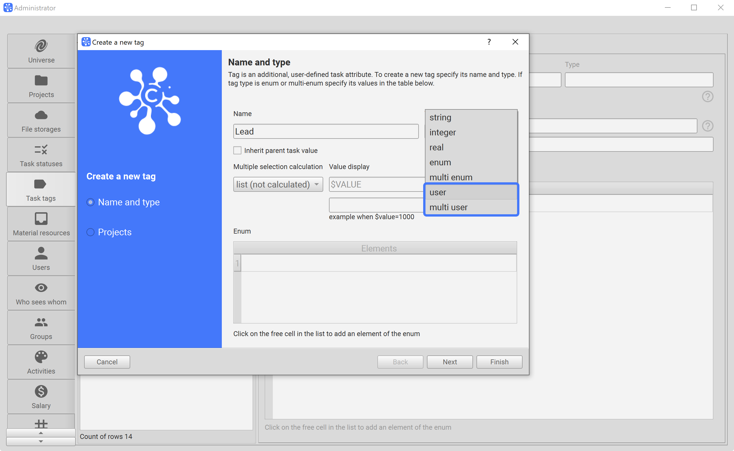Click the Administrator app icon in title bar
Screen dimensions: 734x451
point(8,8)
